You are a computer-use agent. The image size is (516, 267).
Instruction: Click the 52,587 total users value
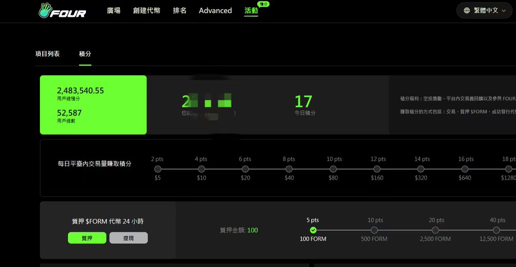(69, 113)
